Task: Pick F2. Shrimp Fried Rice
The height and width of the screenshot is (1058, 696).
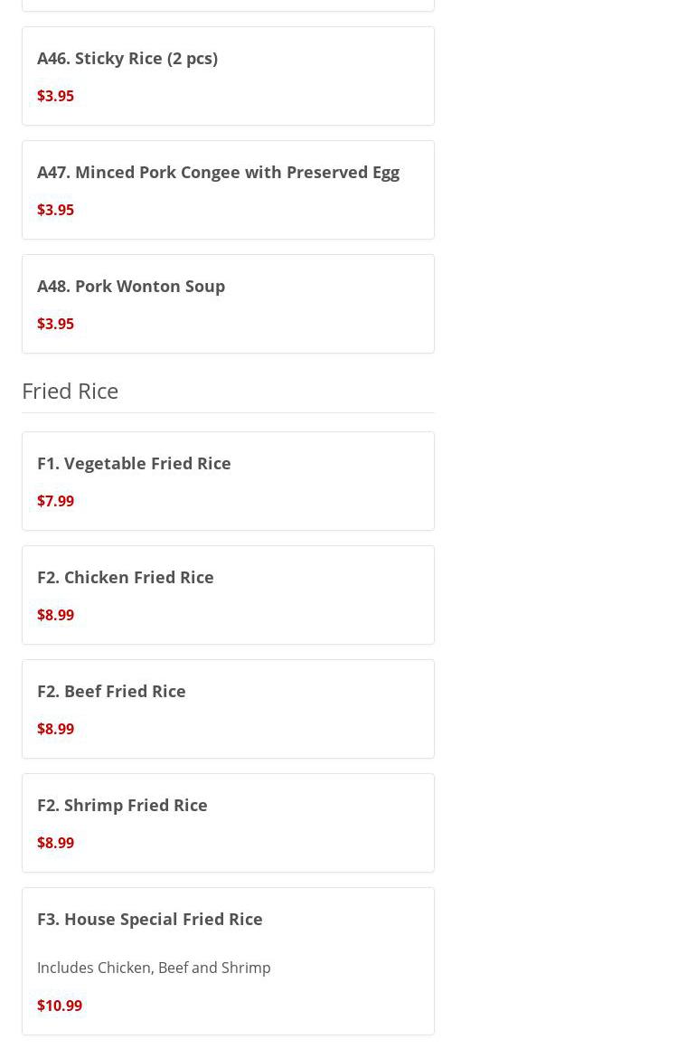Action: (x=122, y=806)
